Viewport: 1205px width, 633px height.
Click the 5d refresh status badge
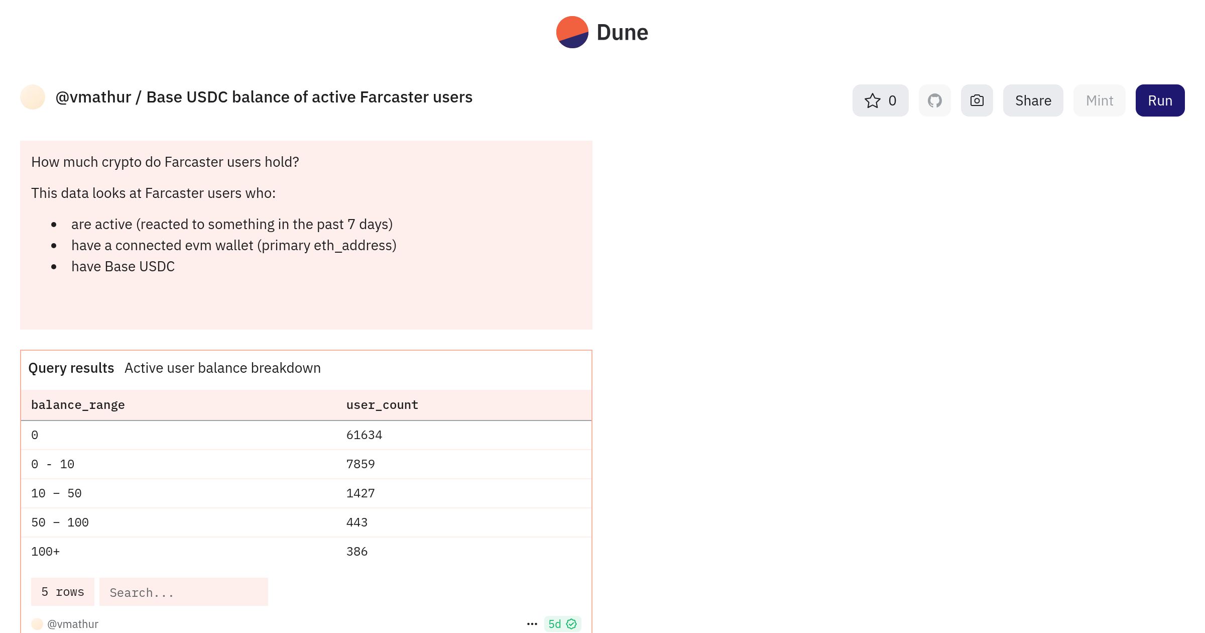tap(562, 624)
